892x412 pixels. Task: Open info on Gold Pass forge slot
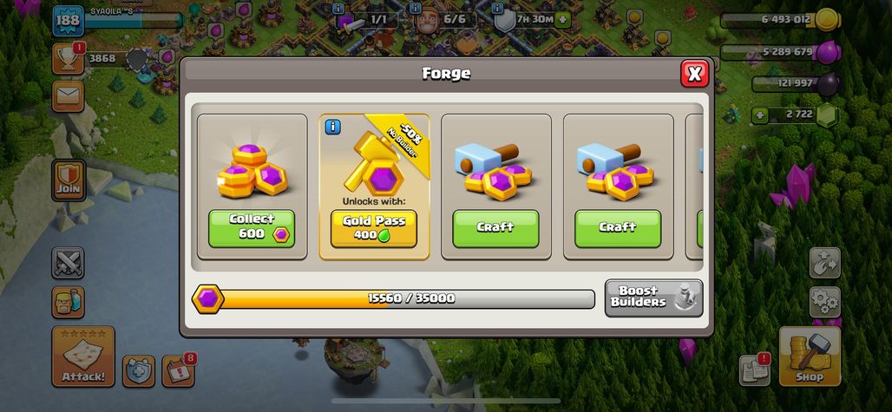click(x=333, y=127)
